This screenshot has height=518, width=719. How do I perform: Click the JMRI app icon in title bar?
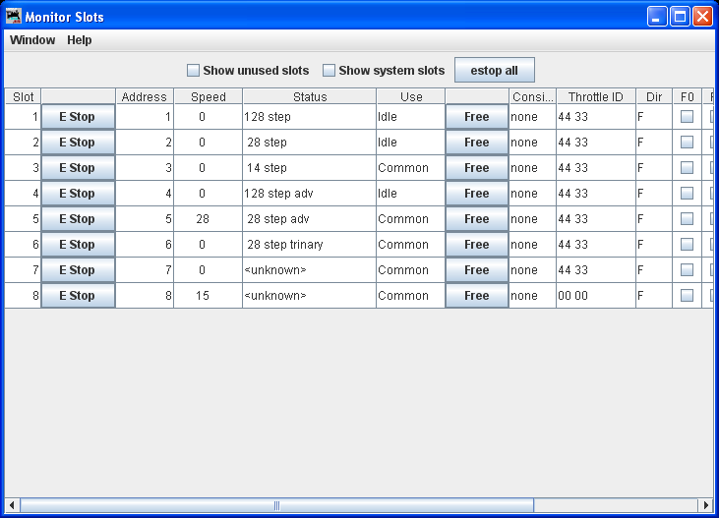click(14, 17)
